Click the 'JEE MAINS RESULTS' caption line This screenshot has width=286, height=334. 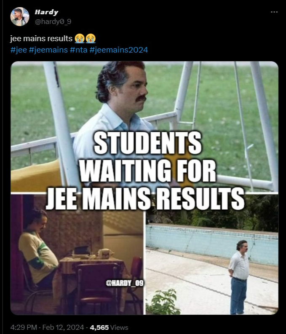point(145,199)
